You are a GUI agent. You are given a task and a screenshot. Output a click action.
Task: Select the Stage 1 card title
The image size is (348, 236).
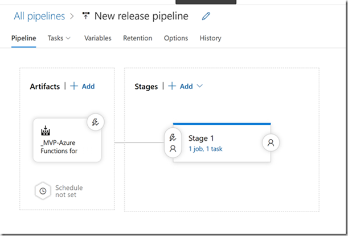[x=201, y=138]
